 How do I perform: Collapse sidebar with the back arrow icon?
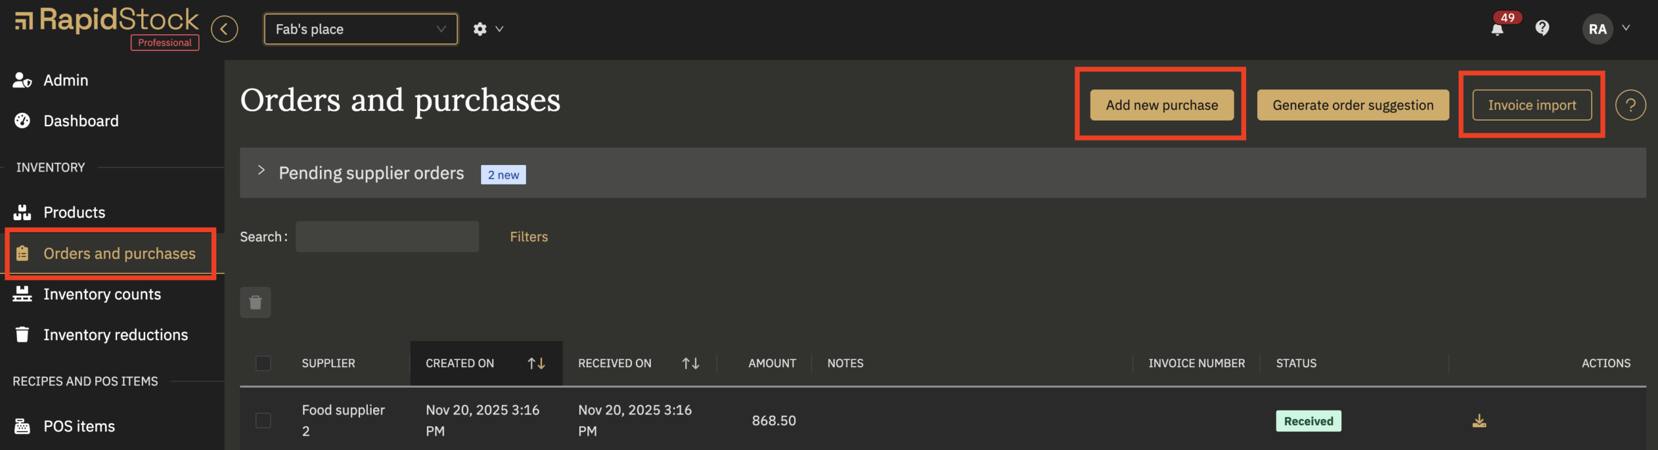click(224, 29)
